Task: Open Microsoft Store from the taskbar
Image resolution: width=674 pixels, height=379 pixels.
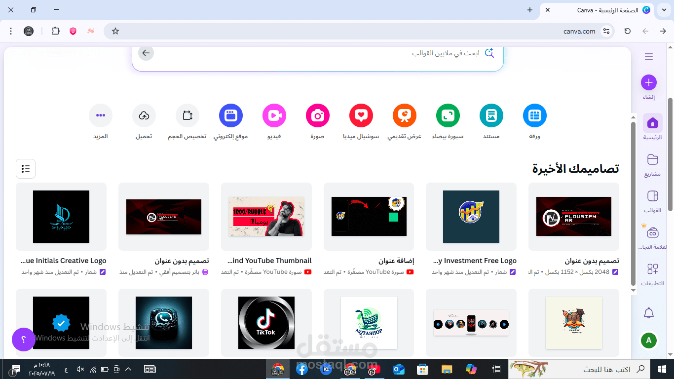Action: 422,369
